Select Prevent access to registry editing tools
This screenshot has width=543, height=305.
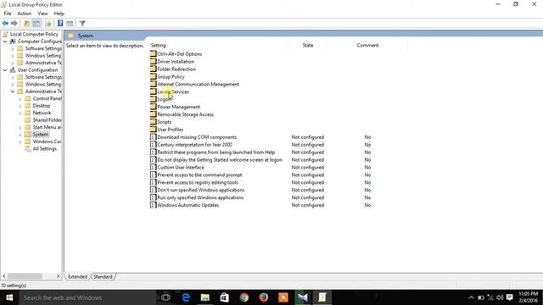(x=198, y=183)
